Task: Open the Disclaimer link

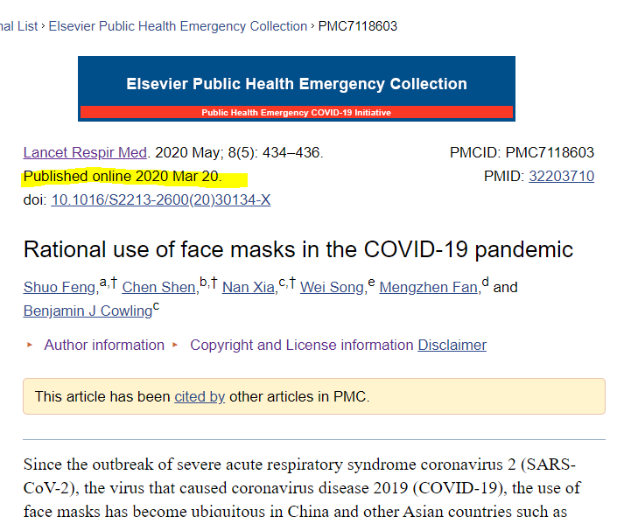Action: (x=452, y=345)
